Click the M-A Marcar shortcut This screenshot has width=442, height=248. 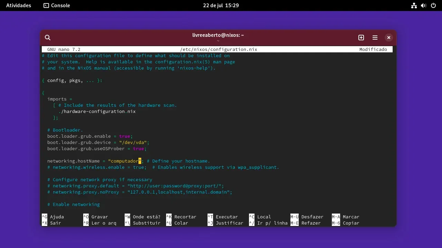click(x=346, y=217)
